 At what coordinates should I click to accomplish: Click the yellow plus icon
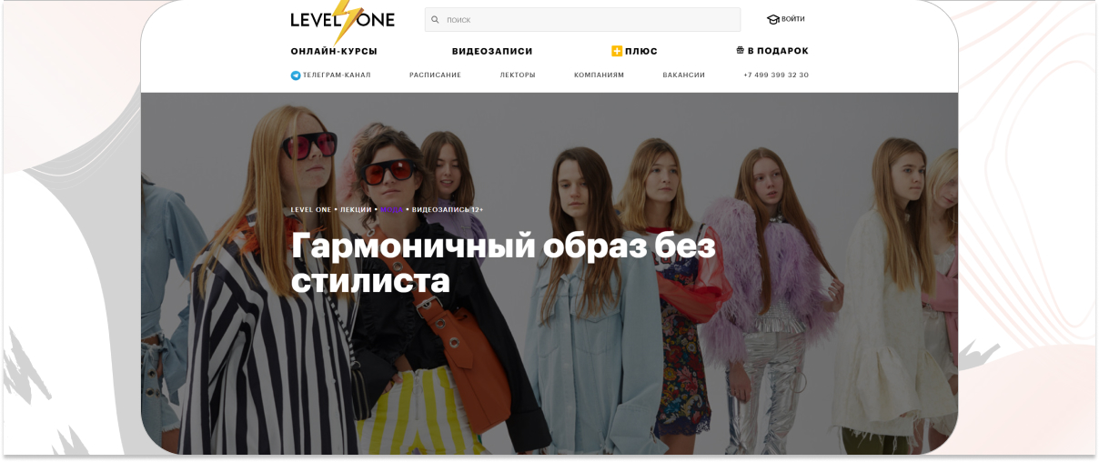point(617,51)
